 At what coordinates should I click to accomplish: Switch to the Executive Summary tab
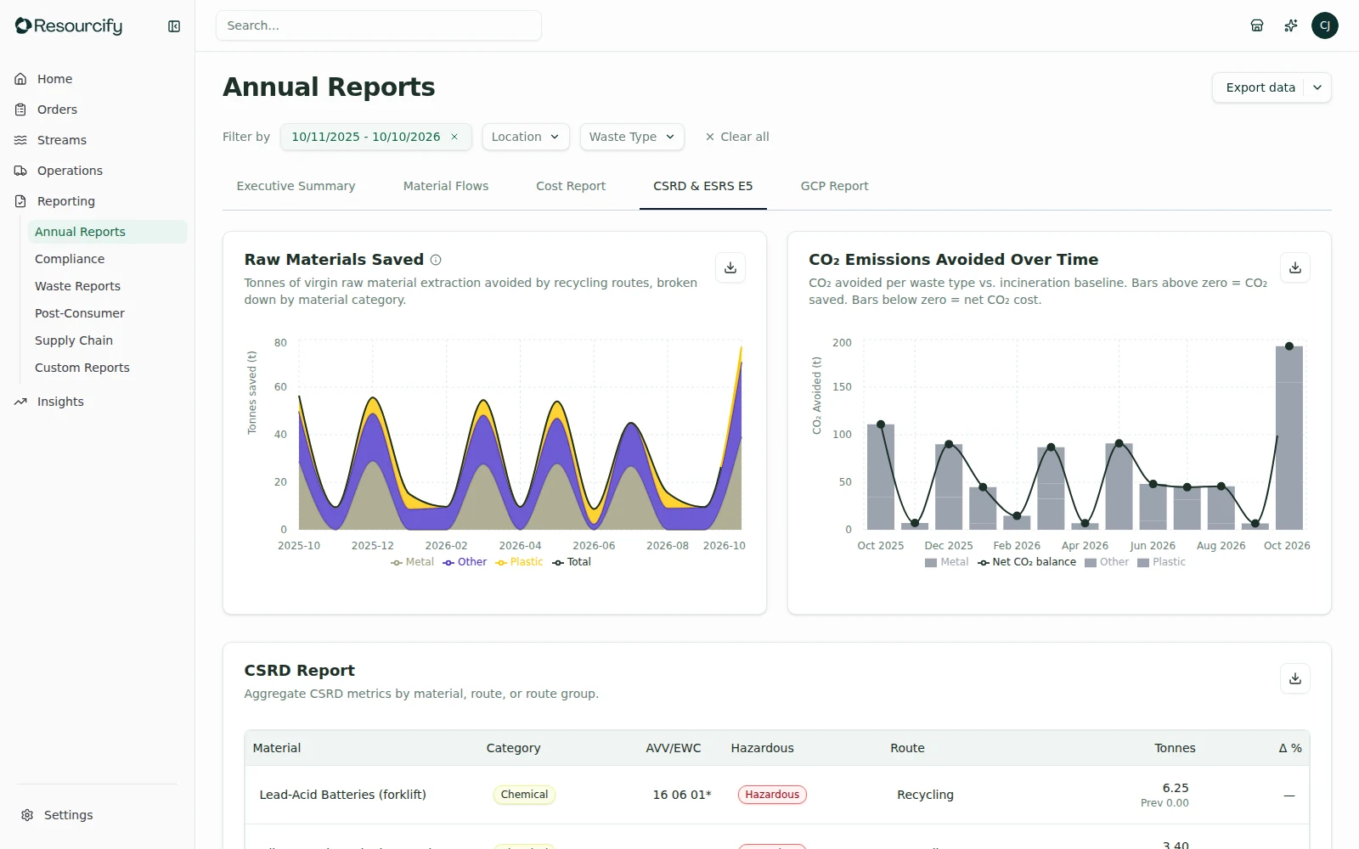tap(296, 186)
